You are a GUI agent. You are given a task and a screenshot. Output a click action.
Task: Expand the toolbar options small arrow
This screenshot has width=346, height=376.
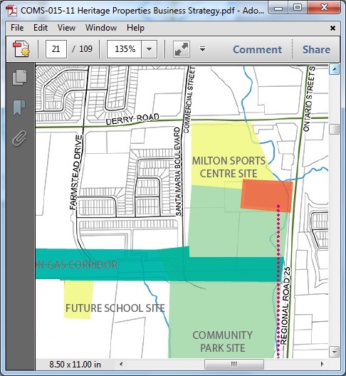point(203,49)
